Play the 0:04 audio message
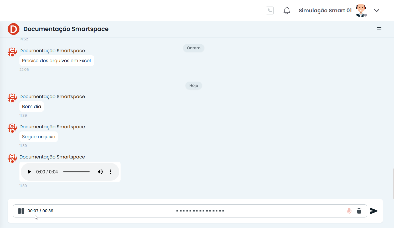Viewport: 394px width, 228px height. [29, 172]
